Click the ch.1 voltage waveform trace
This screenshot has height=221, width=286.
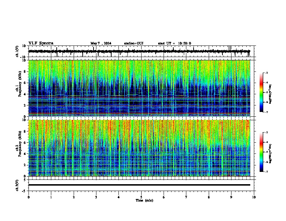click(139, 51)
